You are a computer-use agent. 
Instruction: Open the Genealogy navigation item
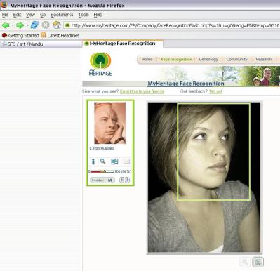click(x=208, y=59)
